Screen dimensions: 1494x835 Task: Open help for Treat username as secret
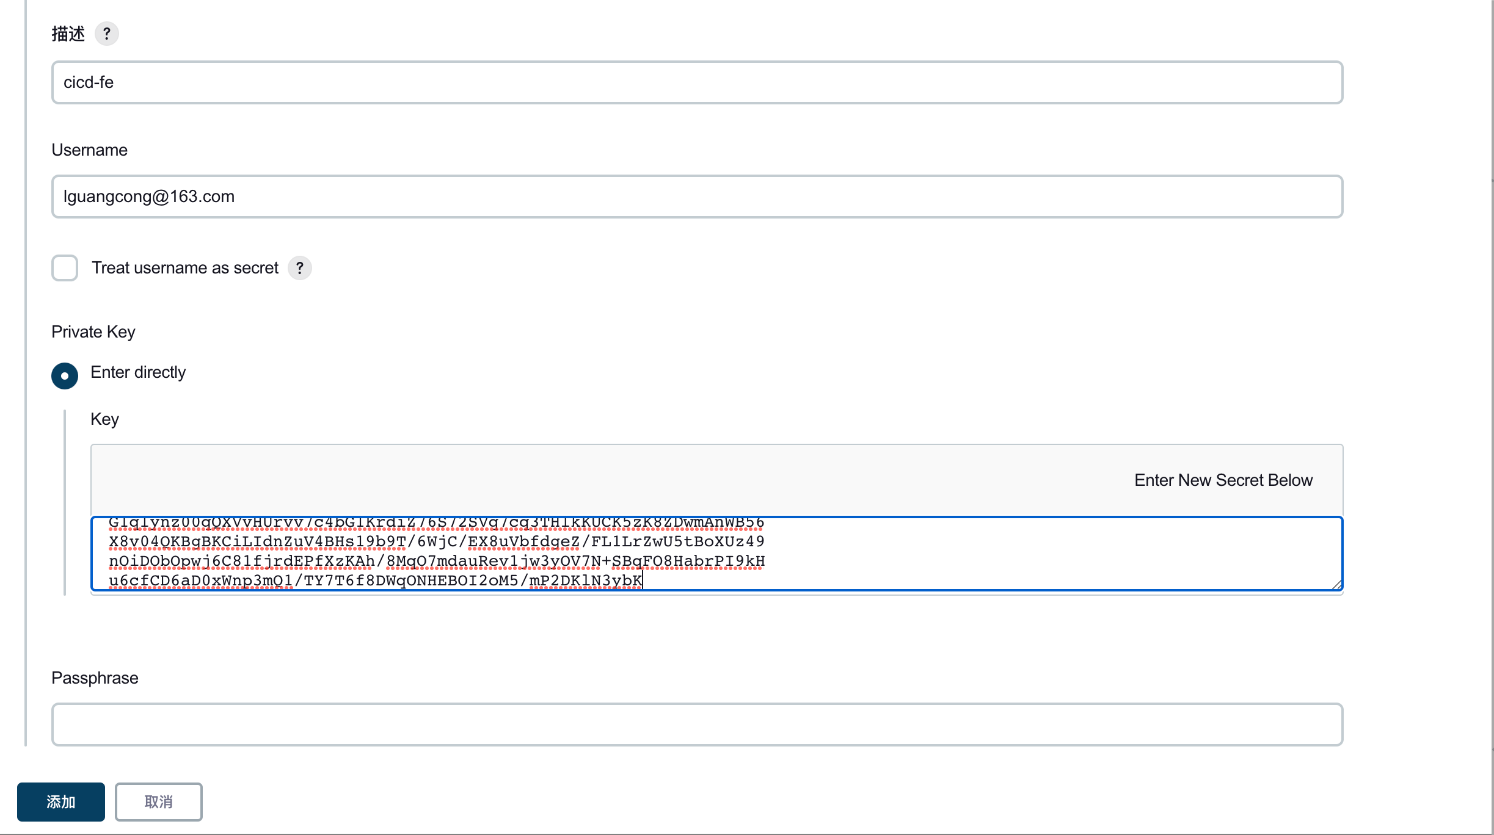click(299, 268)
